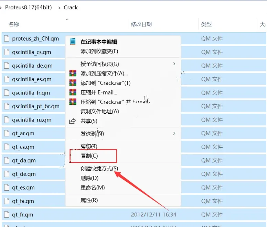Select file name qt_de.qm
Image resolution: width=267 pixels, height=227 pixels.
tap(24, 174)
